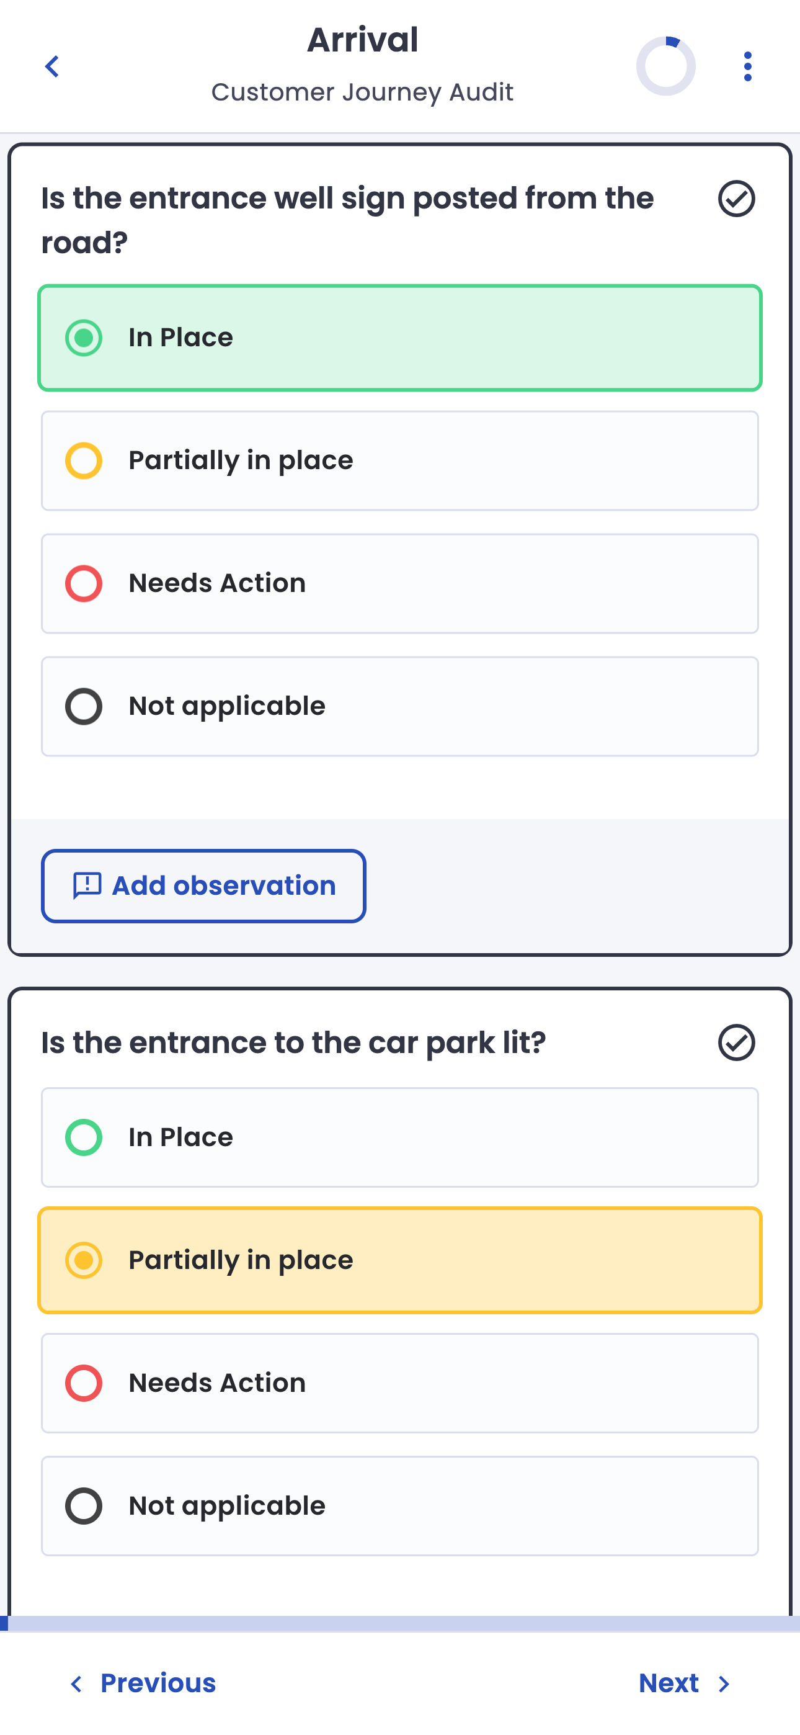Select Partially in place for entrance signposting

(x=399, y=460)
